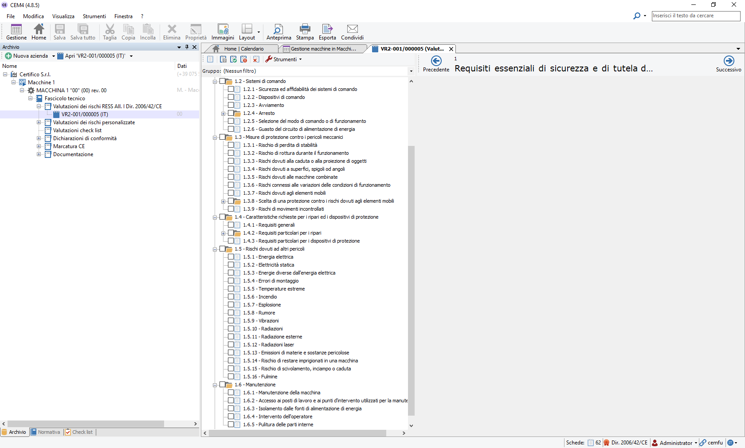The image size is (745, 448).
Task: Open the Visualizza menu
Action: click(x=63, y=16)
